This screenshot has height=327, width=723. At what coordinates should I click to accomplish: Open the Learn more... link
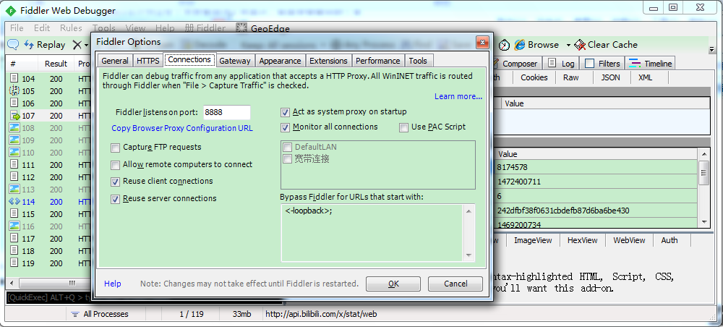click(x=458, y=96)
